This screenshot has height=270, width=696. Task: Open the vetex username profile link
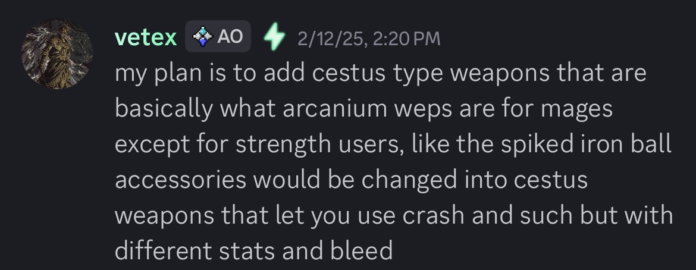tap(146, 37)
